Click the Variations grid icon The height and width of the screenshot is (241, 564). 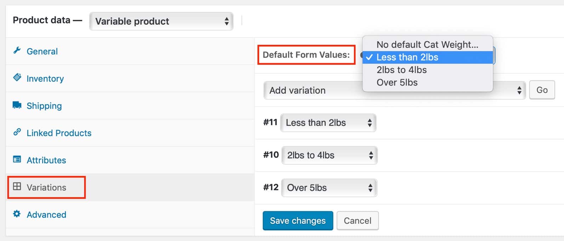[x=17, y=187]
